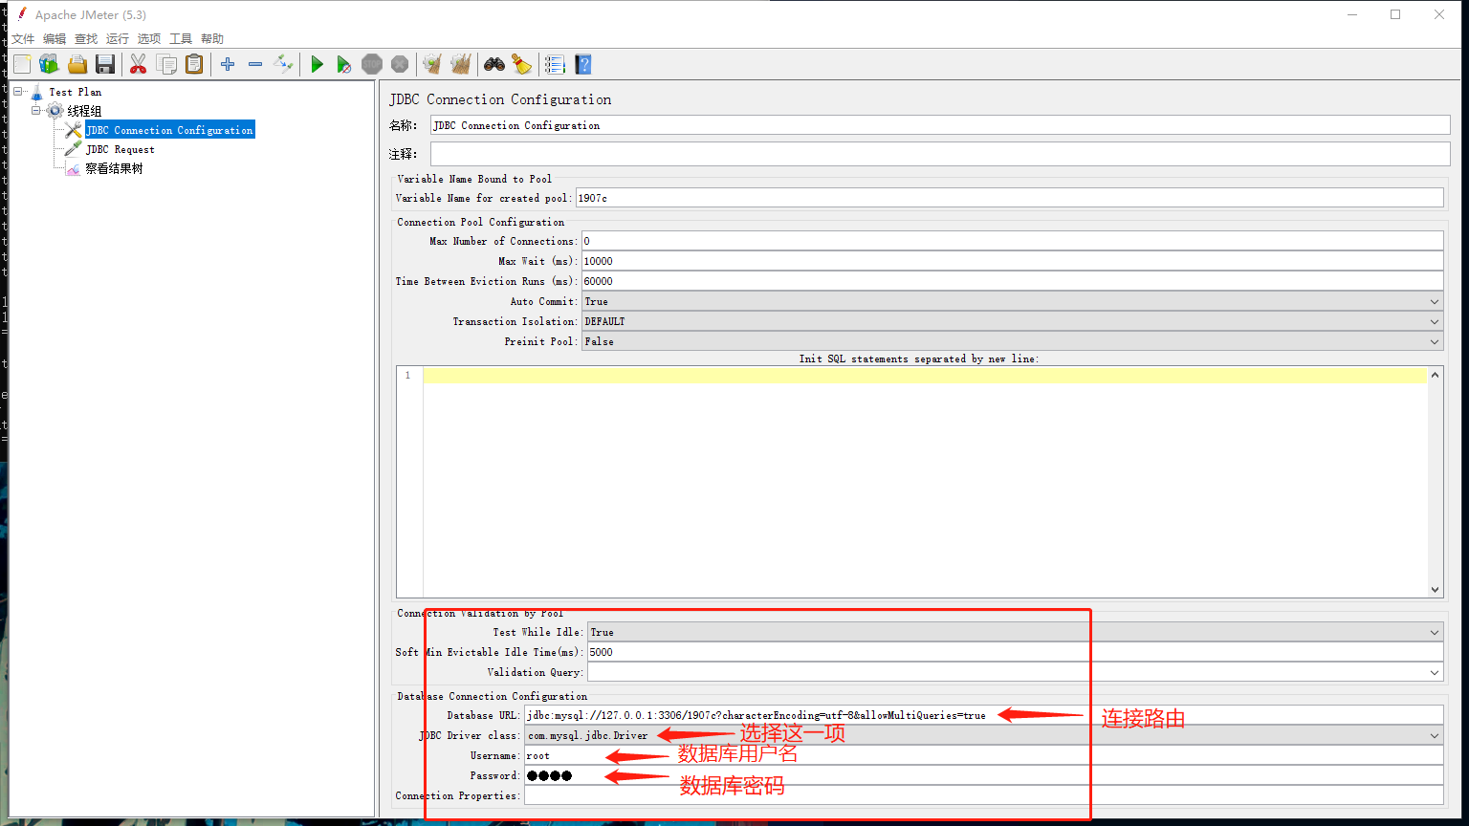Image resolution: width=1469 pixels, height=826 pixels.
Task: Select Test Plan in the tree
Action: coord(76,92)
